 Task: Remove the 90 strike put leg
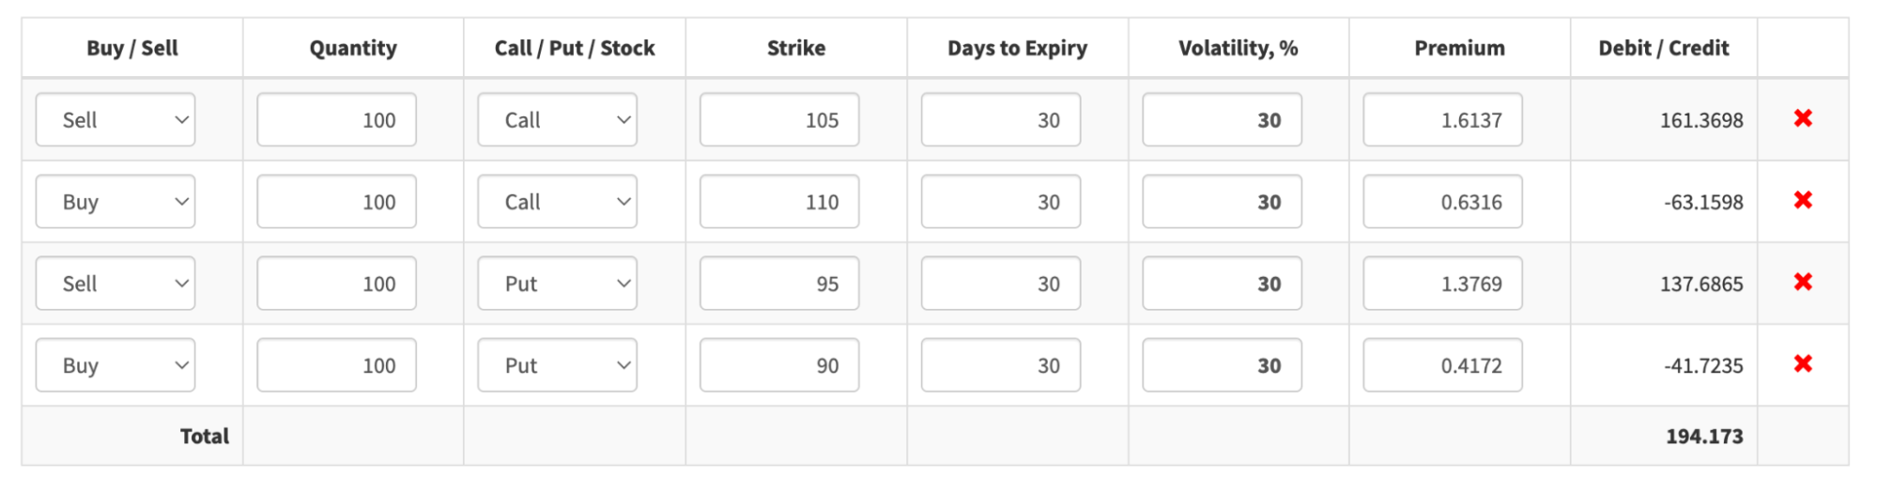point(1802,363)
